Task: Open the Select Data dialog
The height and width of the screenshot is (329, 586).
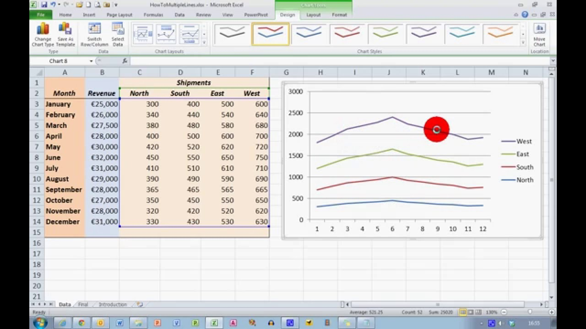Action: 118,33
